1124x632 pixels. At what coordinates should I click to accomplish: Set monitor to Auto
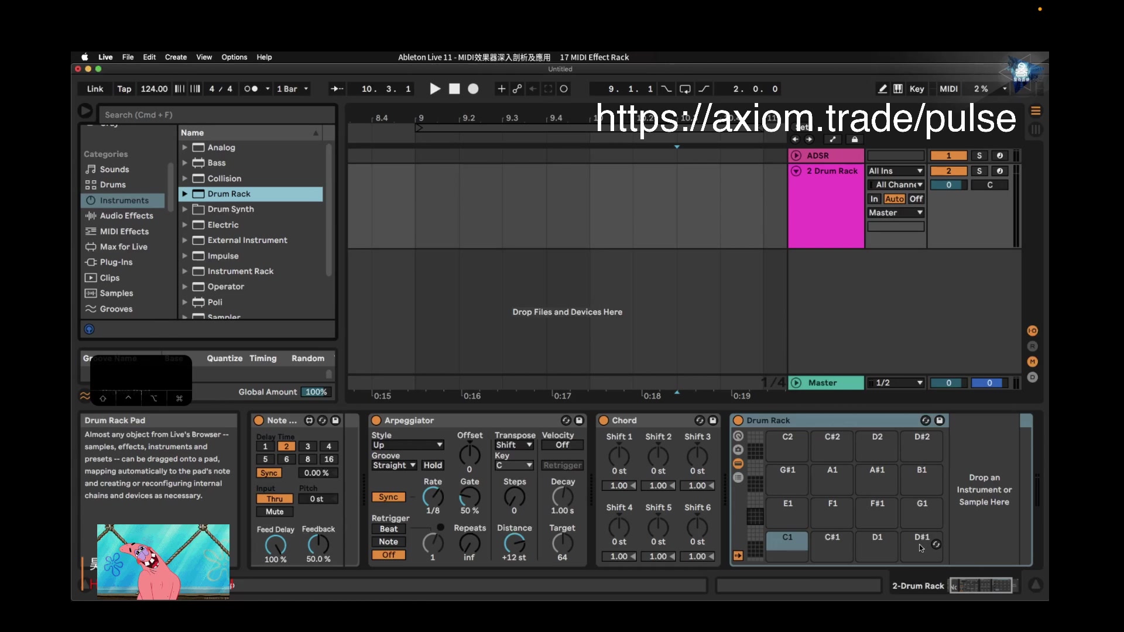click(x=894, y=199)
